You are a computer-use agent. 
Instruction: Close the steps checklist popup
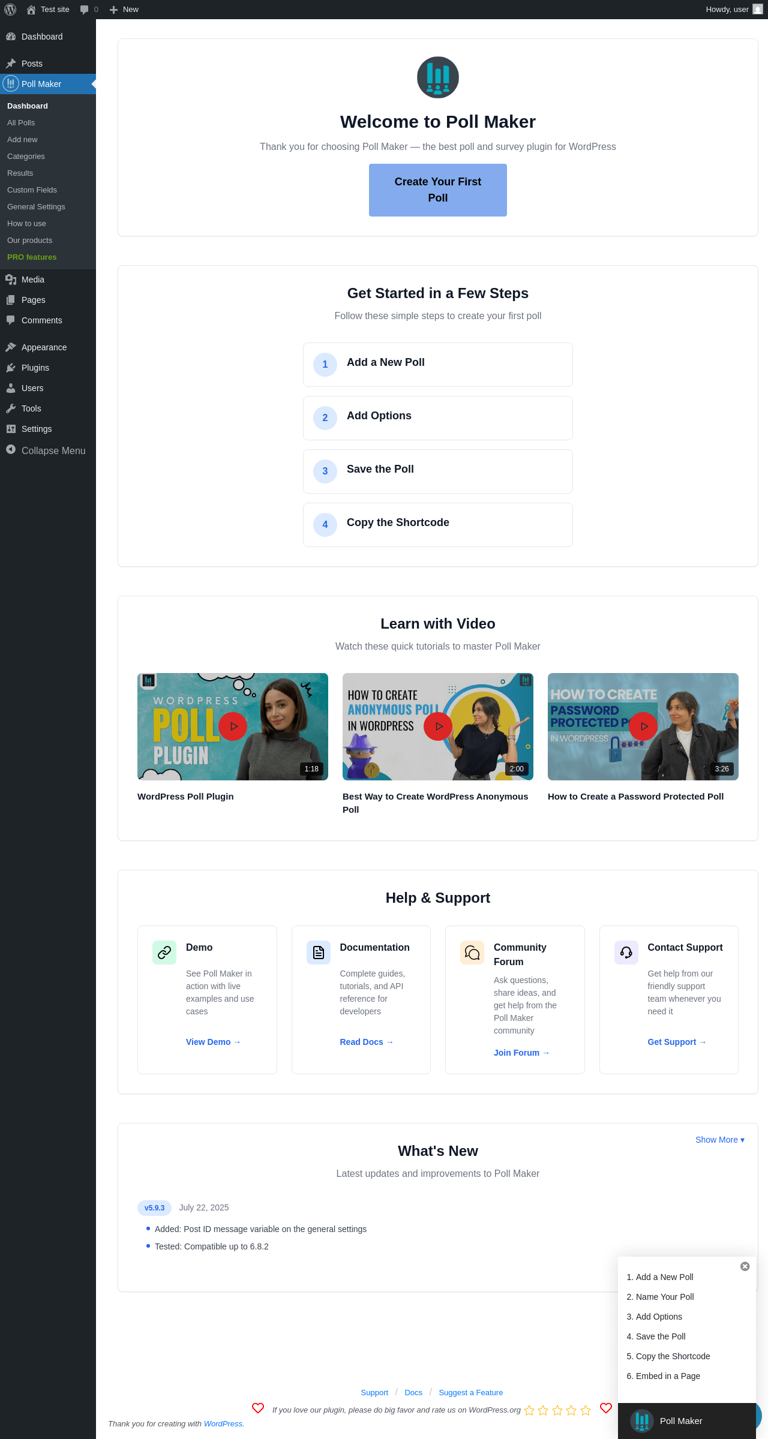point(745,1266)
